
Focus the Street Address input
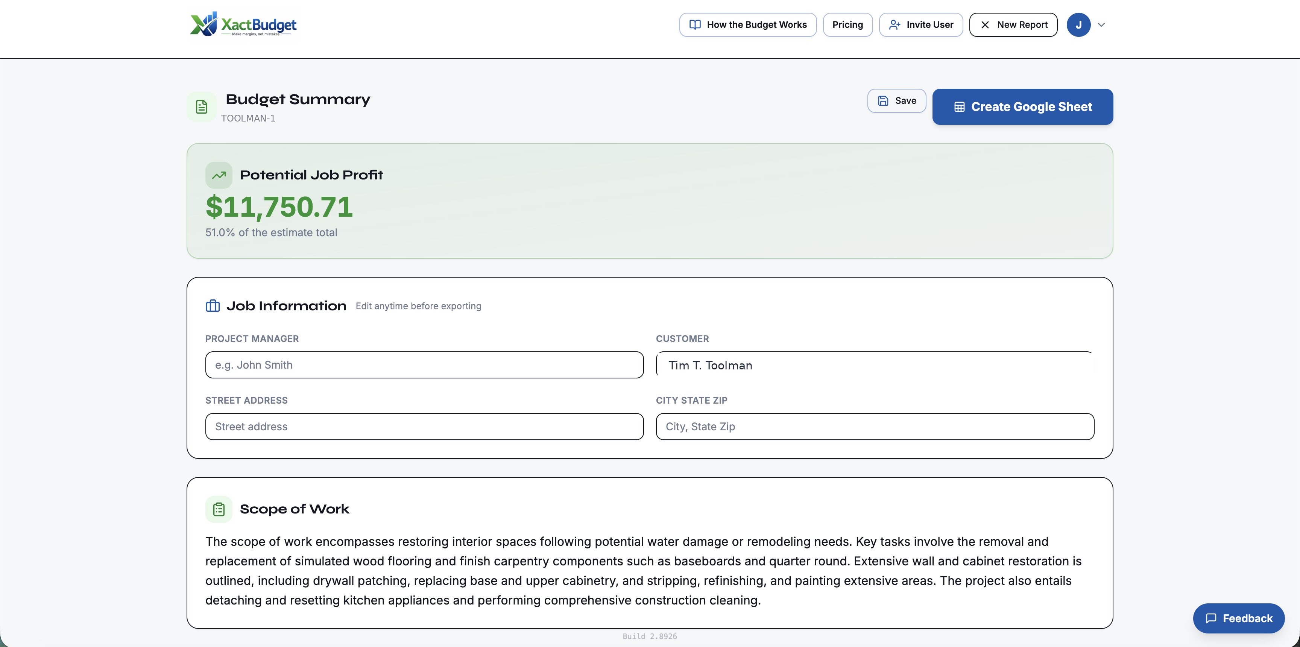(424, 427)
